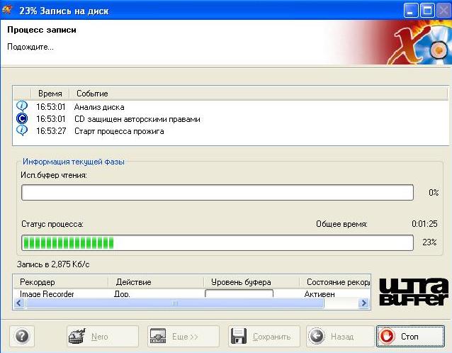Click the 0% read buffer percentage label
452x353 pixels.
point(434,192)
